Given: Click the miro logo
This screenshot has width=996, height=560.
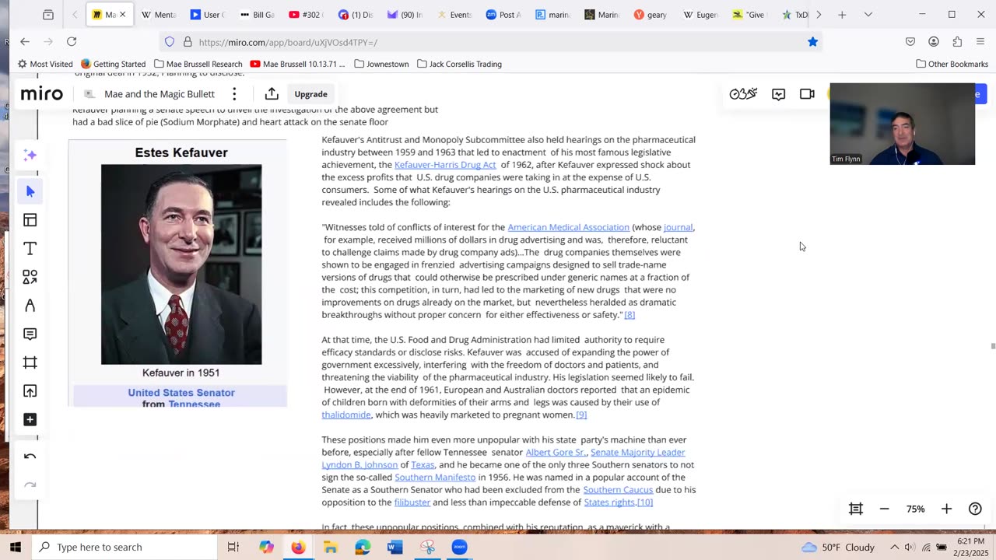Looking at the screenshot, I should (x=41, y=94).
